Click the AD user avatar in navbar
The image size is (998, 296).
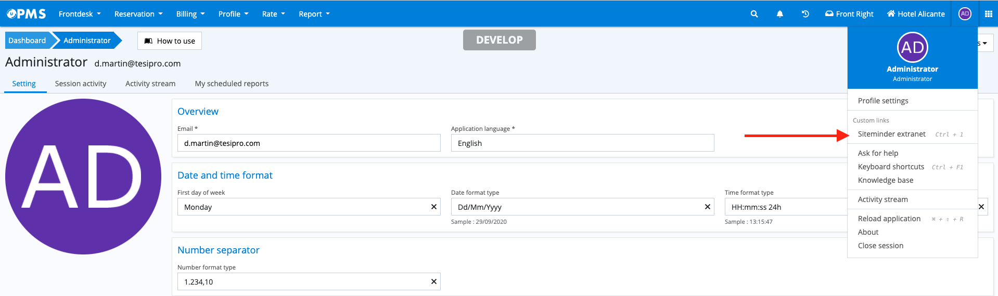(x=965, y=14)
